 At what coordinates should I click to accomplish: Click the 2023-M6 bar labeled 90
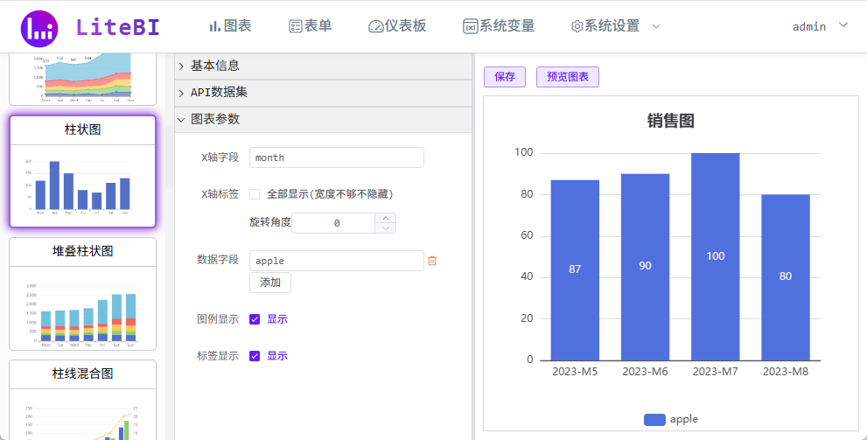pyautogui.click(x=646, y=267)
